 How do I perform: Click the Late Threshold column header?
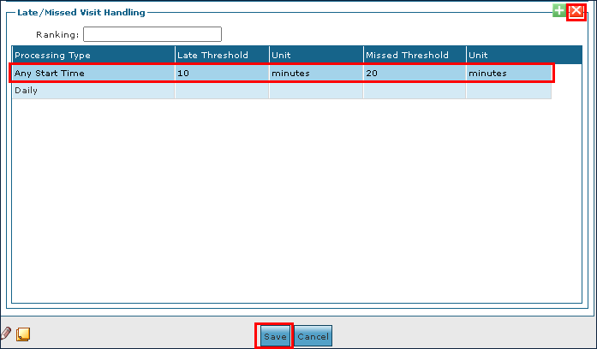pos(221,56)
